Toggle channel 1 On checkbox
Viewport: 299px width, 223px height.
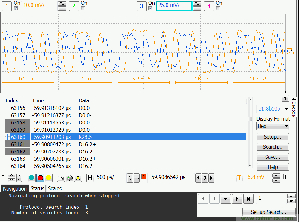pyautogui.click(x=16, y=9)
